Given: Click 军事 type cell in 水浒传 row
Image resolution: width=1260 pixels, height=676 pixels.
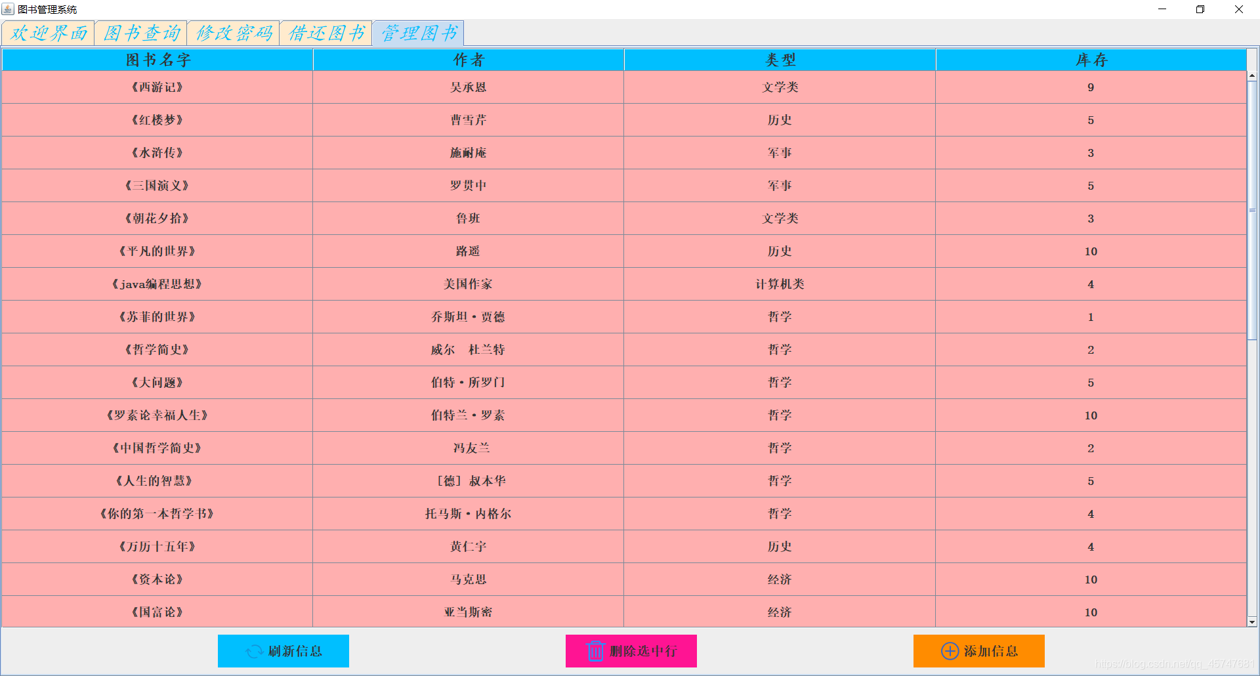Looking at the screenshot, I should [780, 153].
